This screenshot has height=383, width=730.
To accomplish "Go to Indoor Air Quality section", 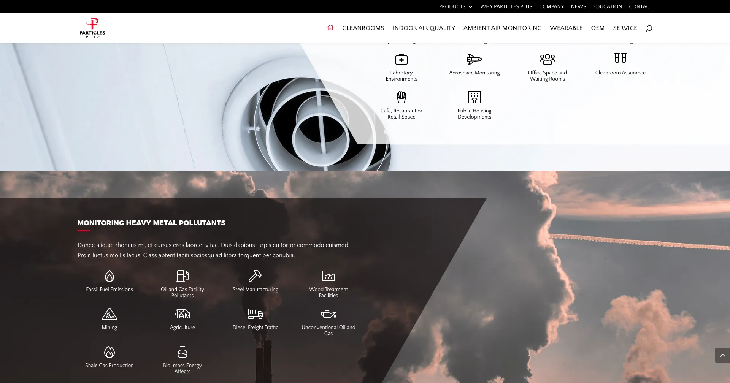I will [x=424, y=28].
